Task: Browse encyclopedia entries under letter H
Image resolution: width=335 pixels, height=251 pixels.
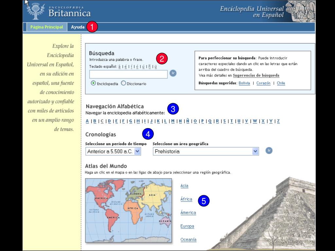Action: pyautogui.click(x=138, y=121)
